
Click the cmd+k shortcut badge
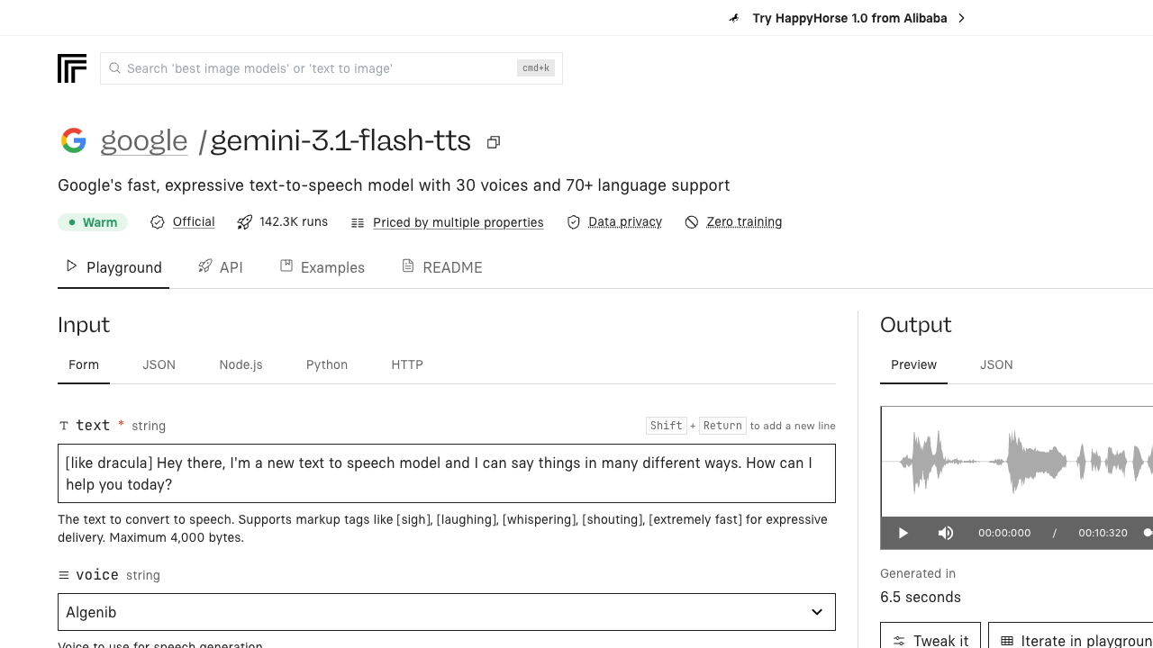point(536,68)
